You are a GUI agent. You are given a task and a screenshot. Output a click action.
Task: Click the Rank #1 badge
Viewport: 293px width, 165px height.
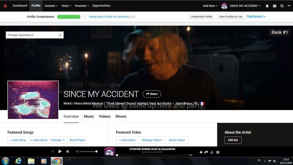pos(280,32)
